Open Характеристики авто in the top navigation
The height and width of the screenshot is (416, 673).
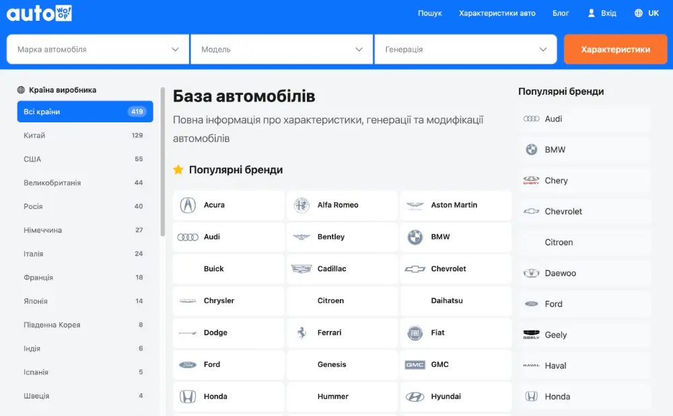click(497, 13)
